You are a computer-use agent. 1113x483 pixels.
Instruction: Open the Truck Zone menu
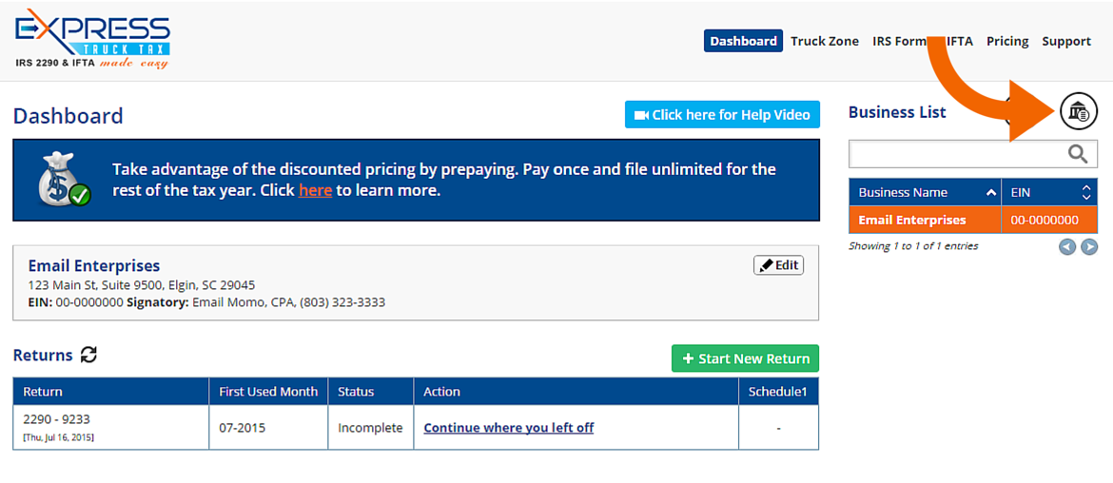click(825, 41)
